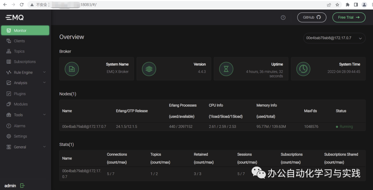Reload the page in browser
The image size is (373, 190).
click(22, 4)
